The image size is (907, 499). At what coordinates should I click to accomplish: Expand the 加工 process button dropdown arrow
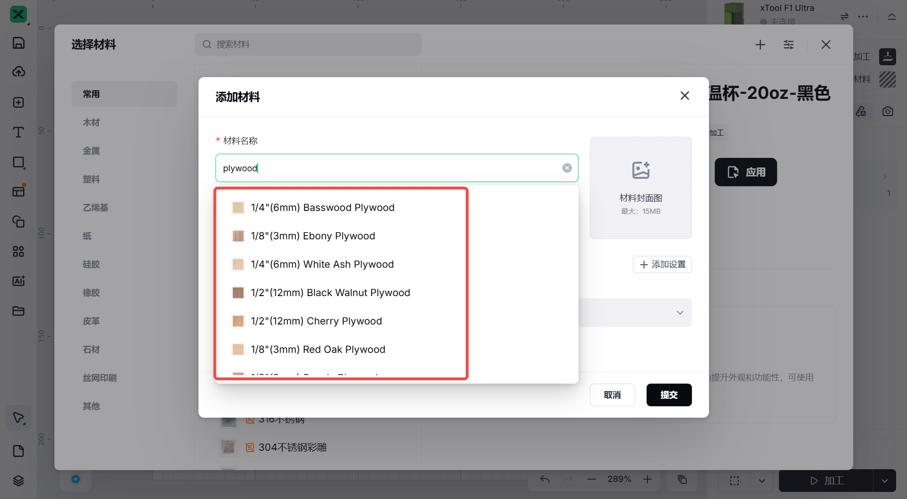point(884,481)
